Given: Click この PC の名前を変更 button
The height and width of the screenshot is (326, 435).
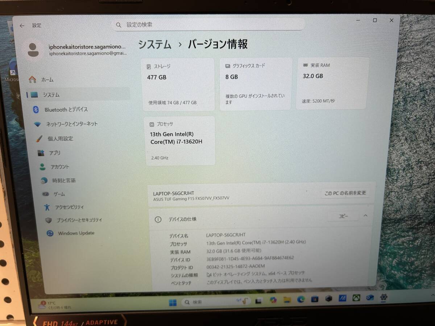Looking at the screenshot, I should point(345,193).
